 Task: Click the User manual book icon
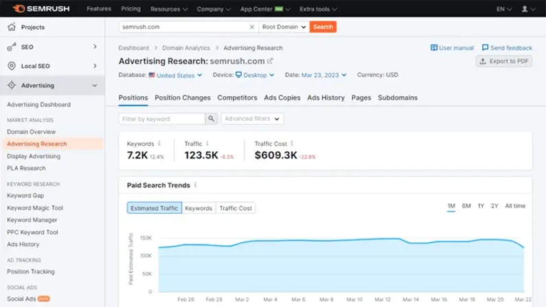434,47
